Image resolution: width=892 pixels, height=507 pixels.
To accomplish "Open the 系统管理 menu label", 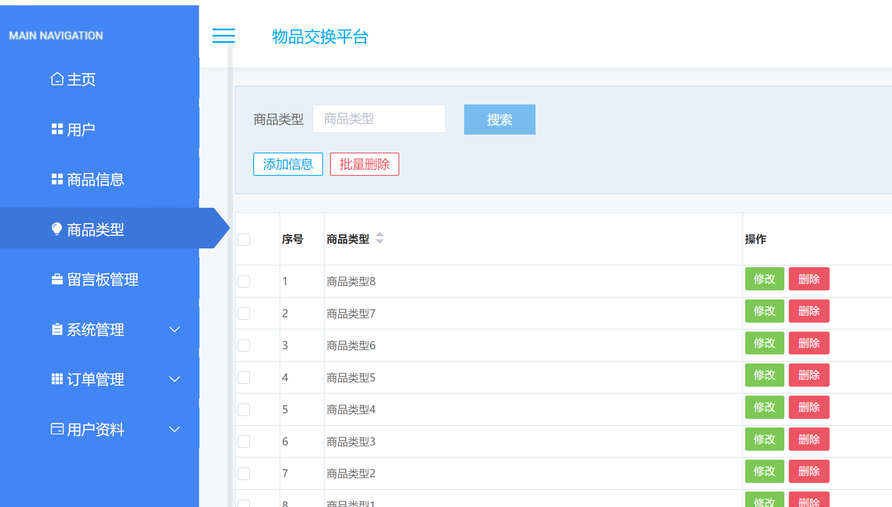I will pyautogui.click(x=95, y=330).
